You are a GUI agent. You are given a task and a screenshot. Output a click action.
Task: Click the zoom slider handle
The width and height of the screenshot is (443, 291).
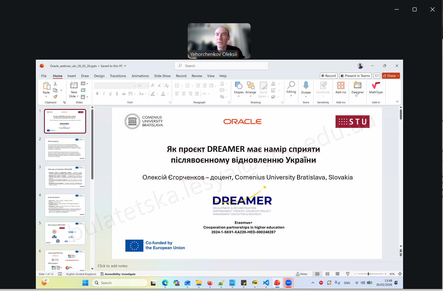(x=368, y=274)
